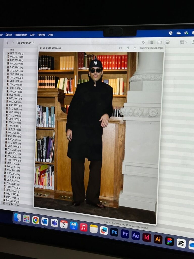Launch Premiere Pro in the Dock
The image size is (194, 259).
tap(125, 234)
